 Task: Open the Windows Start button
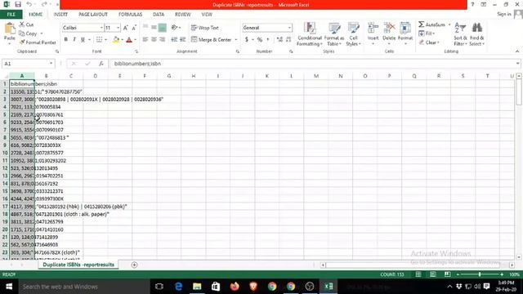pos(9,287)
